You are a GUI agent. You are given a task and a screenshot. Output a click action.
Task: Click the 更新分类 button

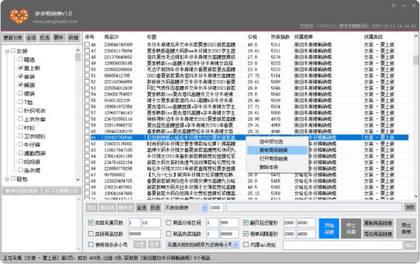click(x=13, y=38)
